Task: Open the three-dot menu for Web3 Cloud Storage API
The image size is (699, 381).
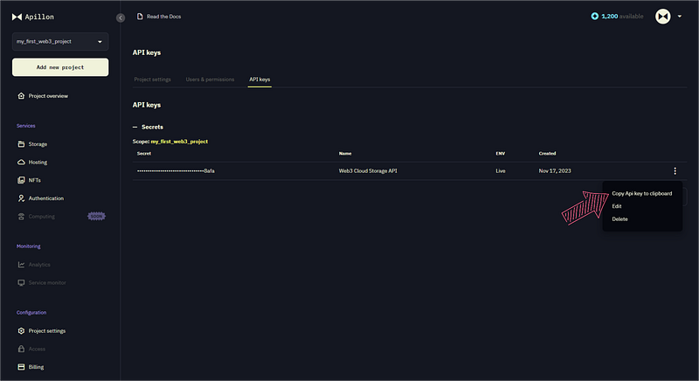Action: 675,170
